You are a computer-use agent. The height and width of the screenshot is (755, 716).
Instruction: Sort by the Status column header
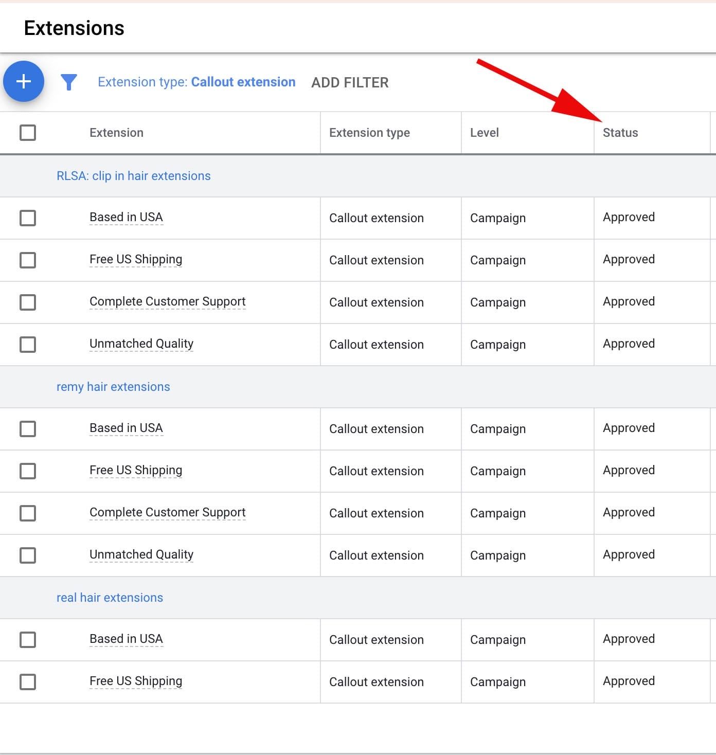point(620,133)
